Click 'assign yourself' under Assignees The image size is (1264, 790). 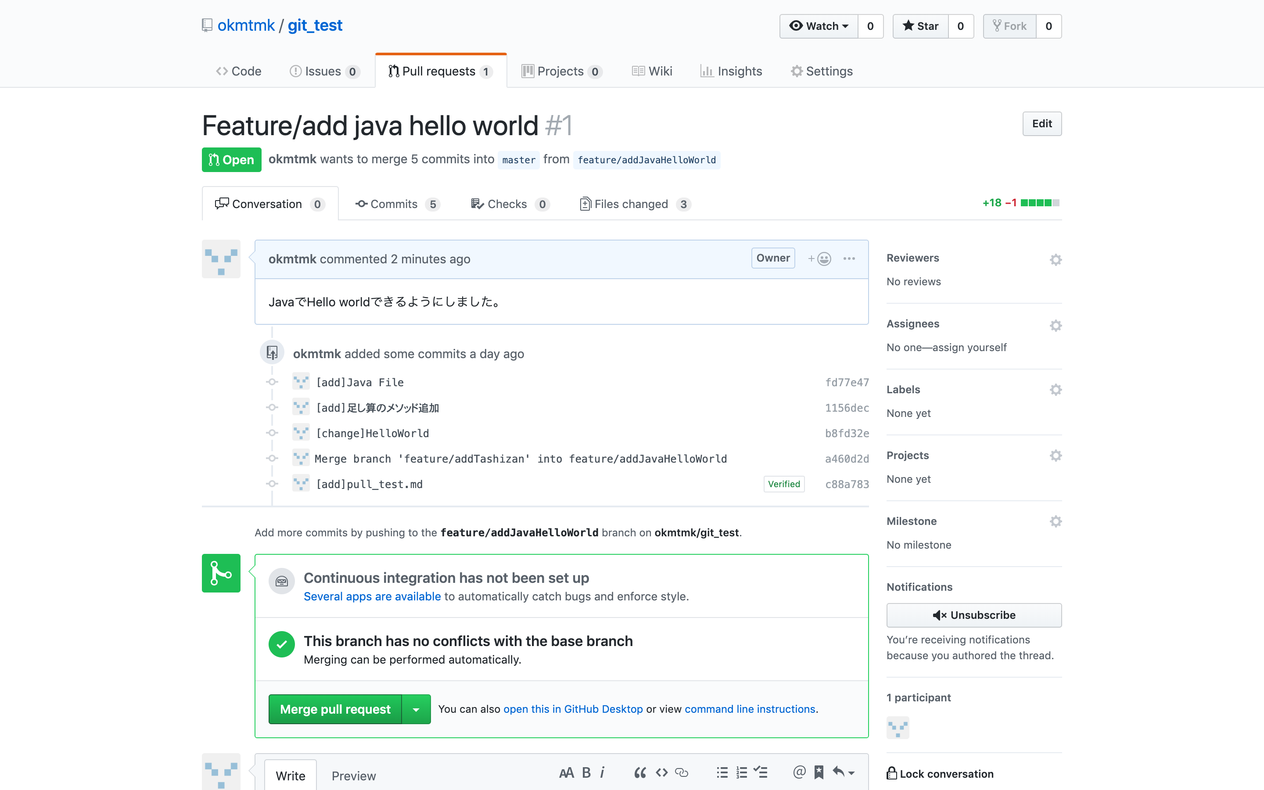click(970, 348)
